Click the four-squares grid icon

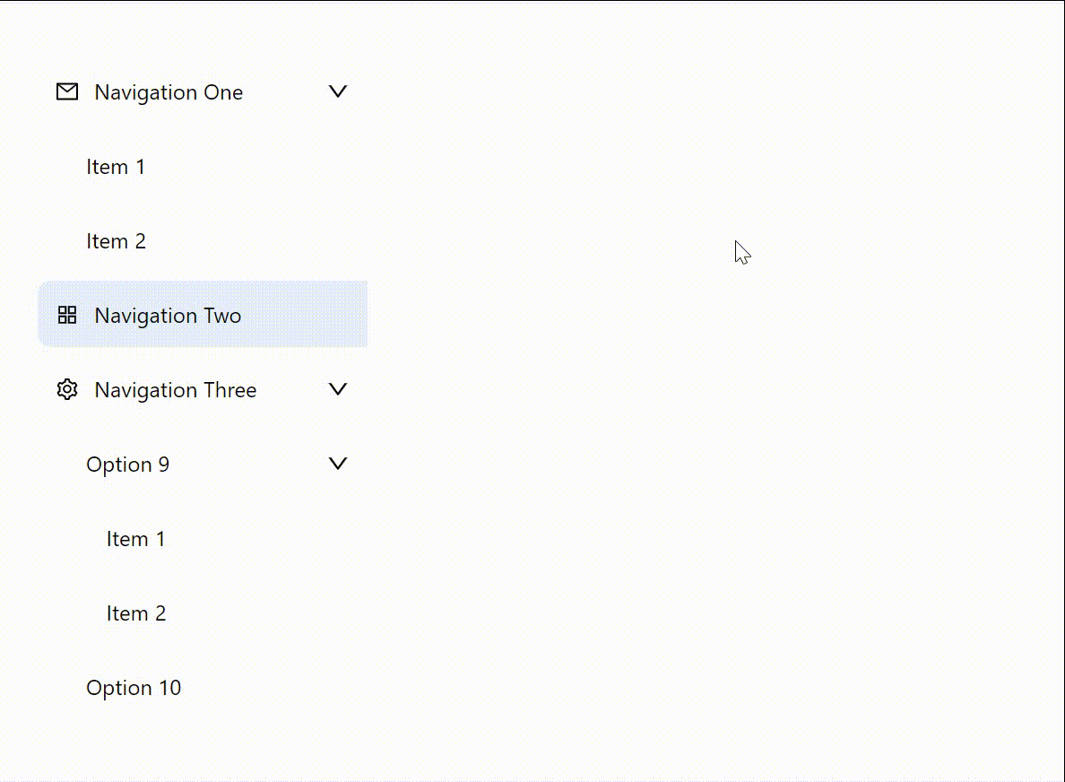(x=67, y=315)
